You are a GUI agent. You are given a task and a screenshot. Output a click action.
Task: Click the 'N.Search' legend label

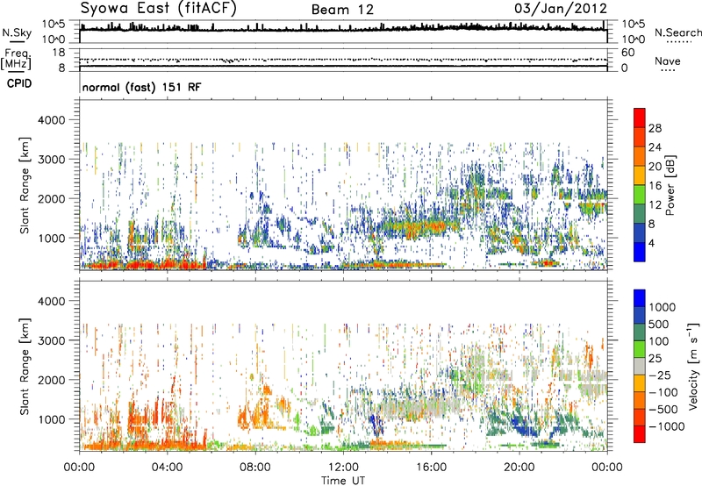677,32
